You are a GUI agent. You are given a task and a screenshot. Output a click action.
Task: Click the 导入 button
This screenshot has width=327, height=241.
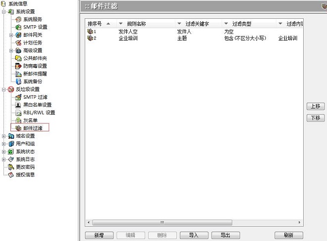click(x=194, y=236)
